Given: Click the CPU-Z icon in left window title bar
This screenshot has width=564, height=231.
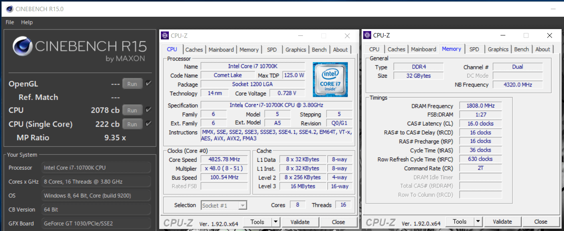Looking at the screenshot, I should (165, 35).
